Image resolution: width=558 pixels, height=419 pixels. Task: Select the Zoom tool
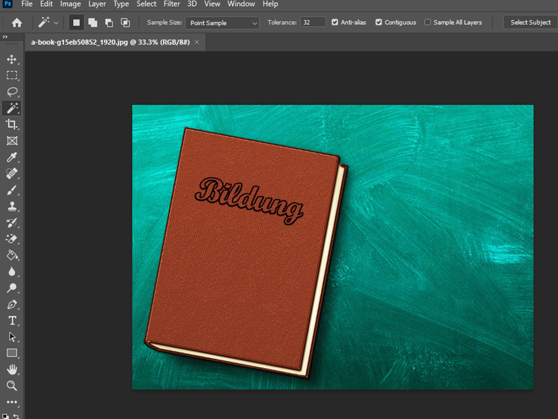(12, 386)
